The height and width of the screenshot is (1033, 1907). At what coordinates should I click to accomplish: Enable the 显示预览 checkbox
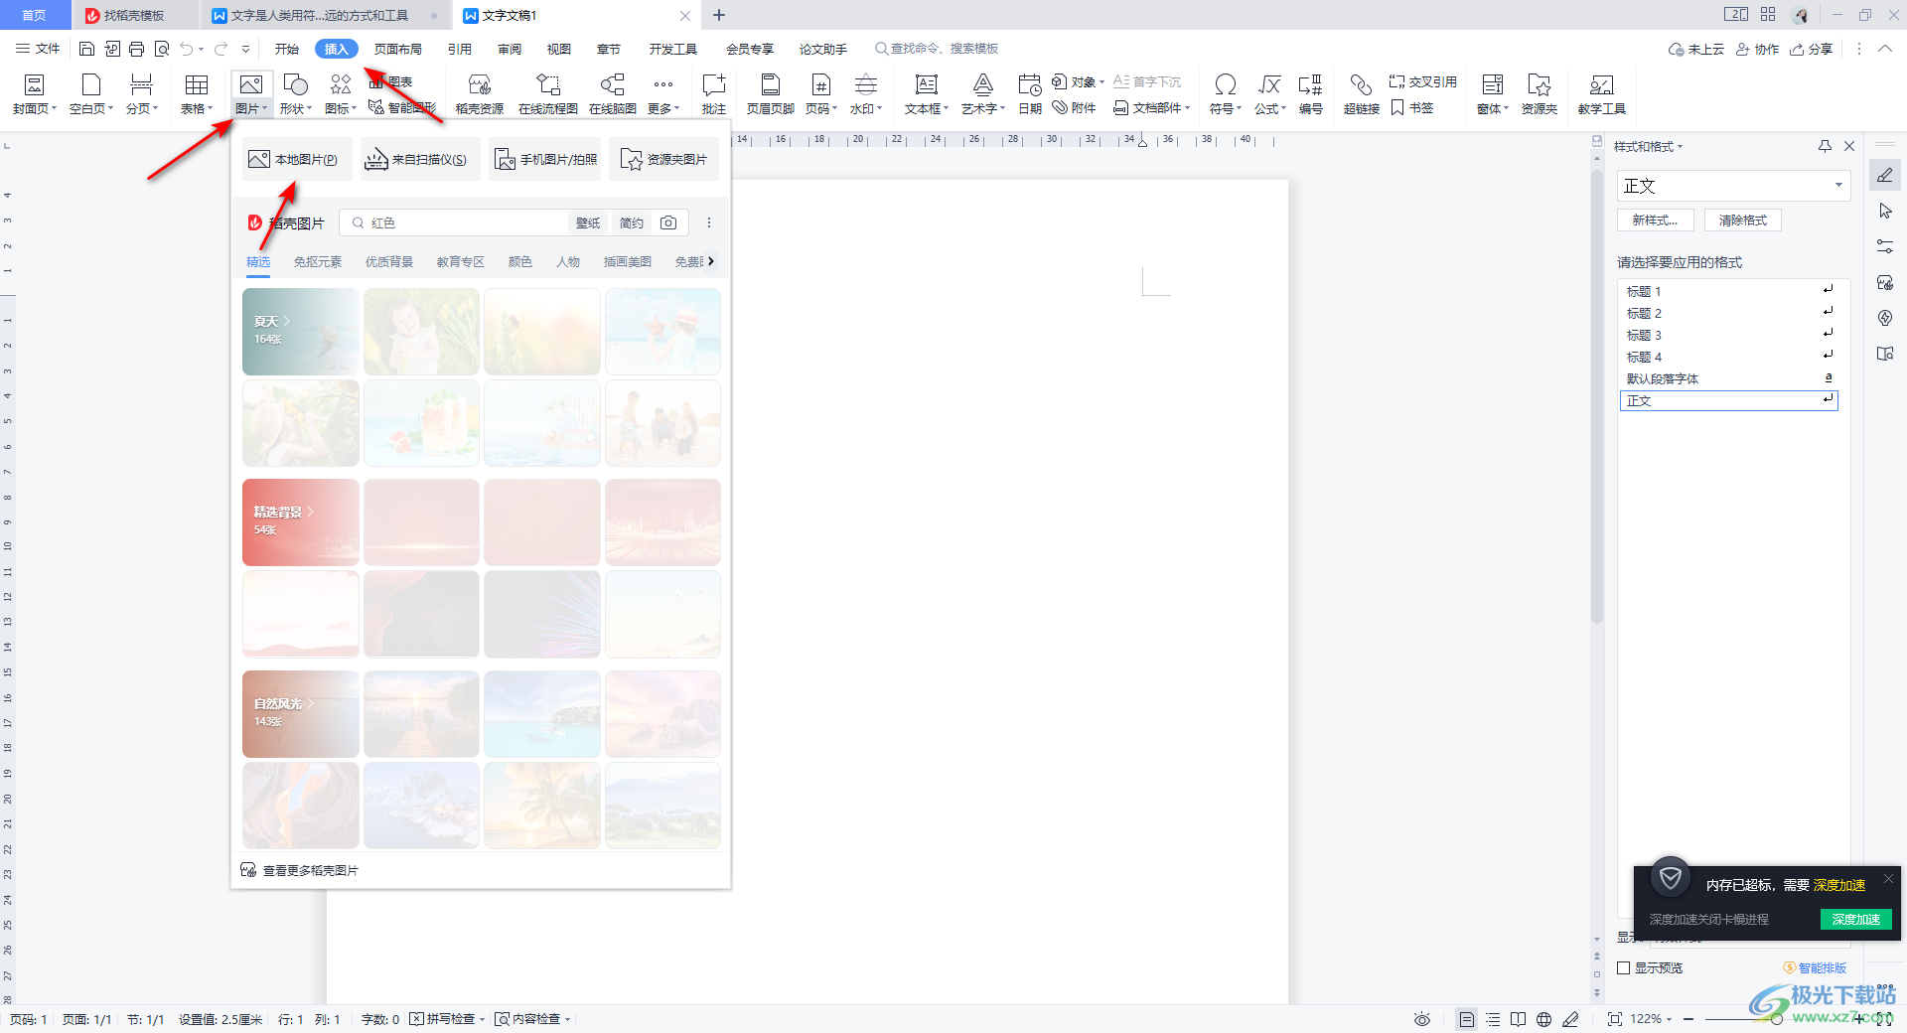[1624, 967]
